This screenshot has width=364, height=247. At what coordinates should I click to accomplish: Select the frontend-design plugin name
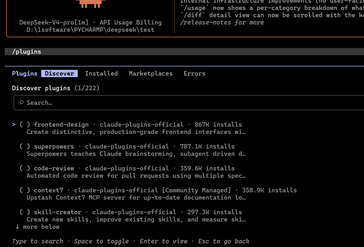(x=61, y=125)
